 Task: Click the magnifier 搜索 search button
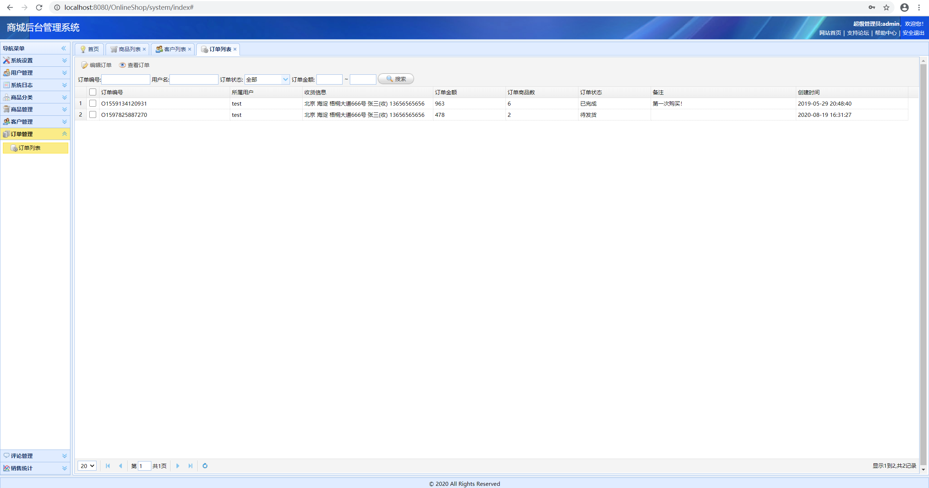click(x=396, y=79)
